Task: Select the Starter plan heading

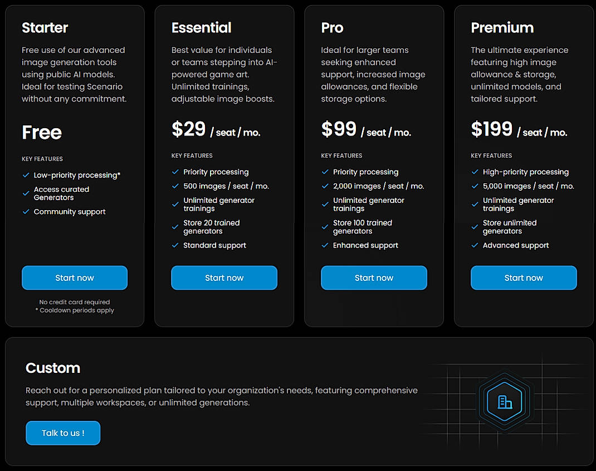Action: pyautogui.click(x=45, y=27)
